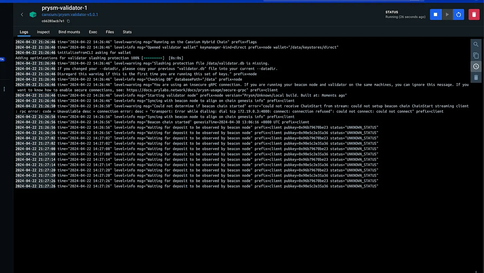484x273 pixels.
Task: Toggle log timestamps with the clock icon
Action: (x=476, y=66)
